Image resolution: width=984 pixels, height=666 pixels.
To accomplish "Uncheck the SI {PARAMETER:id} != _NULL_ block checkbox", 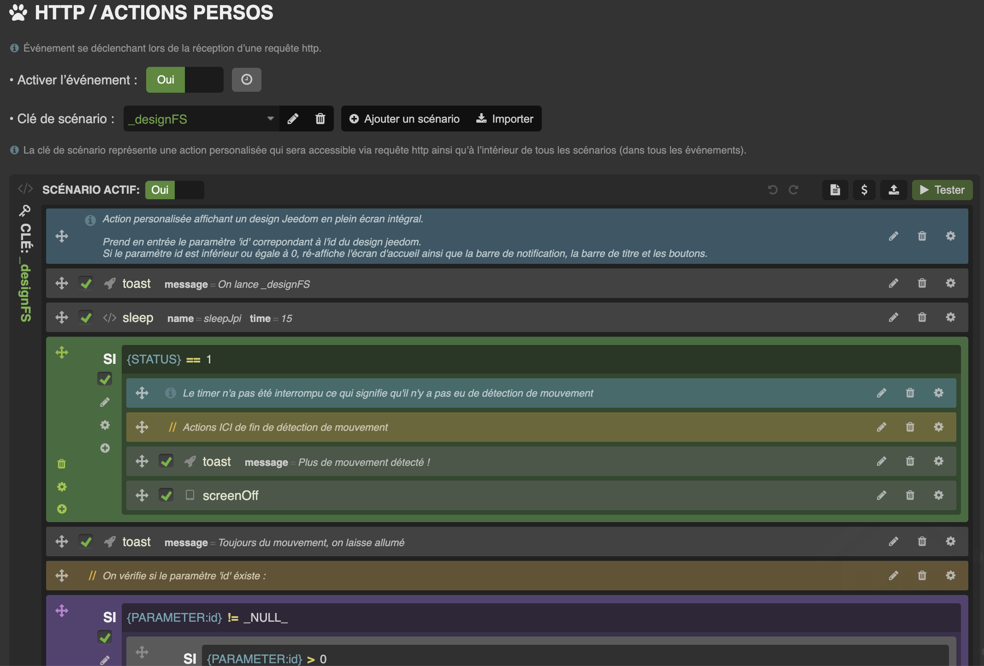I will (105, 637).
